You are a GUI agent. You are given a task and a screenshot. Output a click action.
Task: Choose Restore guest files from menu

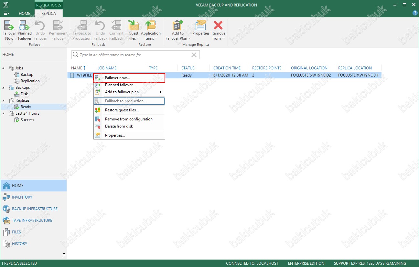tap(129, 110)
